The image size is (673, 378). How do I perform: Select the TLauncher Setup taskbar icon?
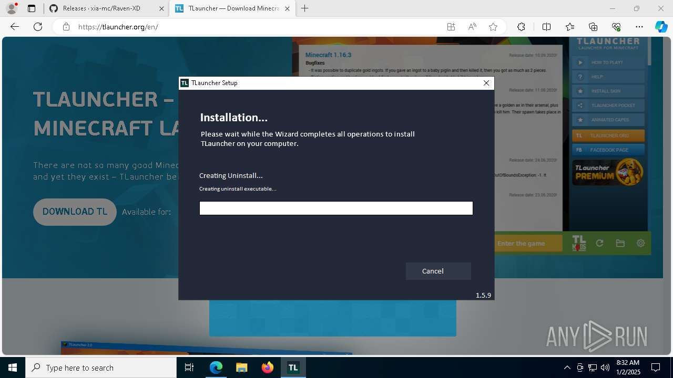pyautogui.click(x=293, y=367)
